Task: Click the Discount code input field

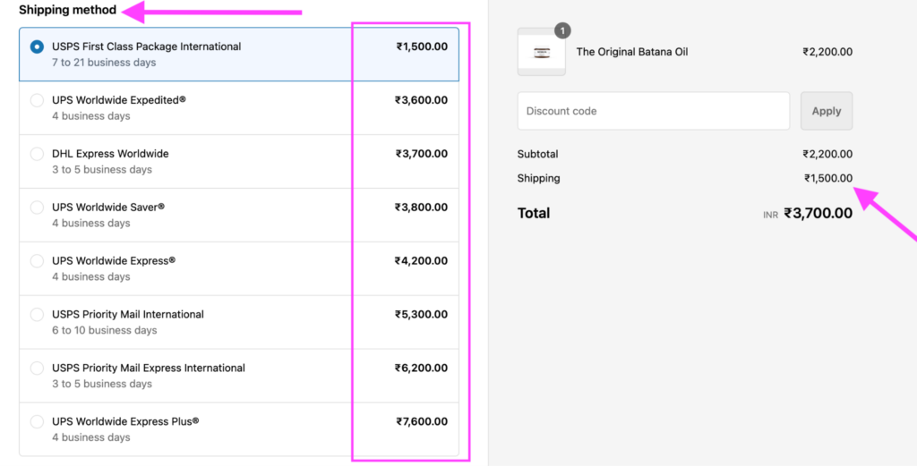Action: coord(653,111)
